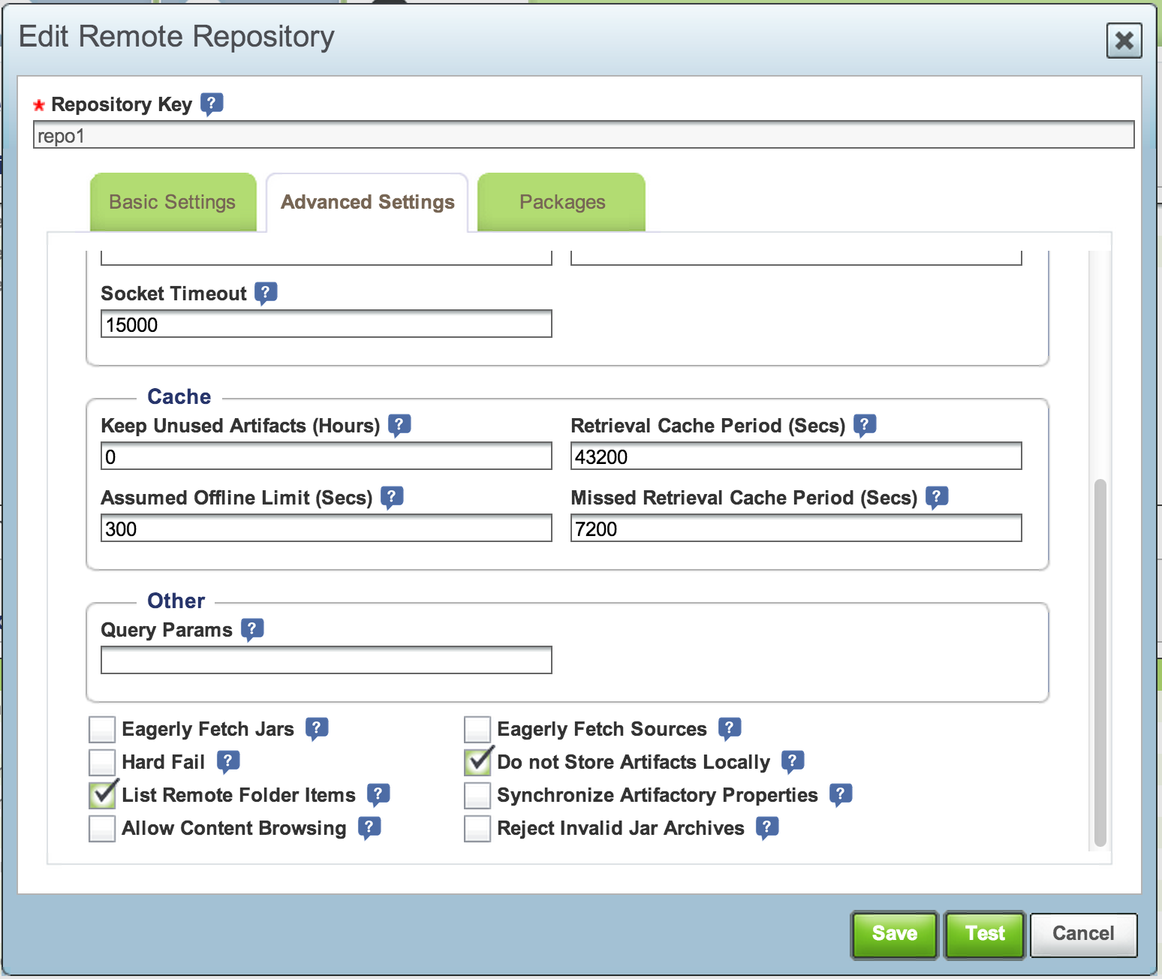Screen dimensions: 1162x979
Task: Uncheck Do not Store Artifacts Locally
Action: (477, 762)
